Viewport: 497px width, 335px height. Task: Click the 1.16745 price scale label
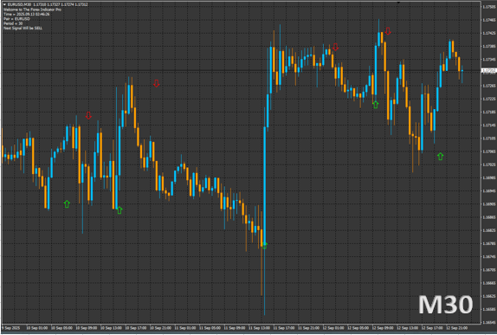pos(488,257)
